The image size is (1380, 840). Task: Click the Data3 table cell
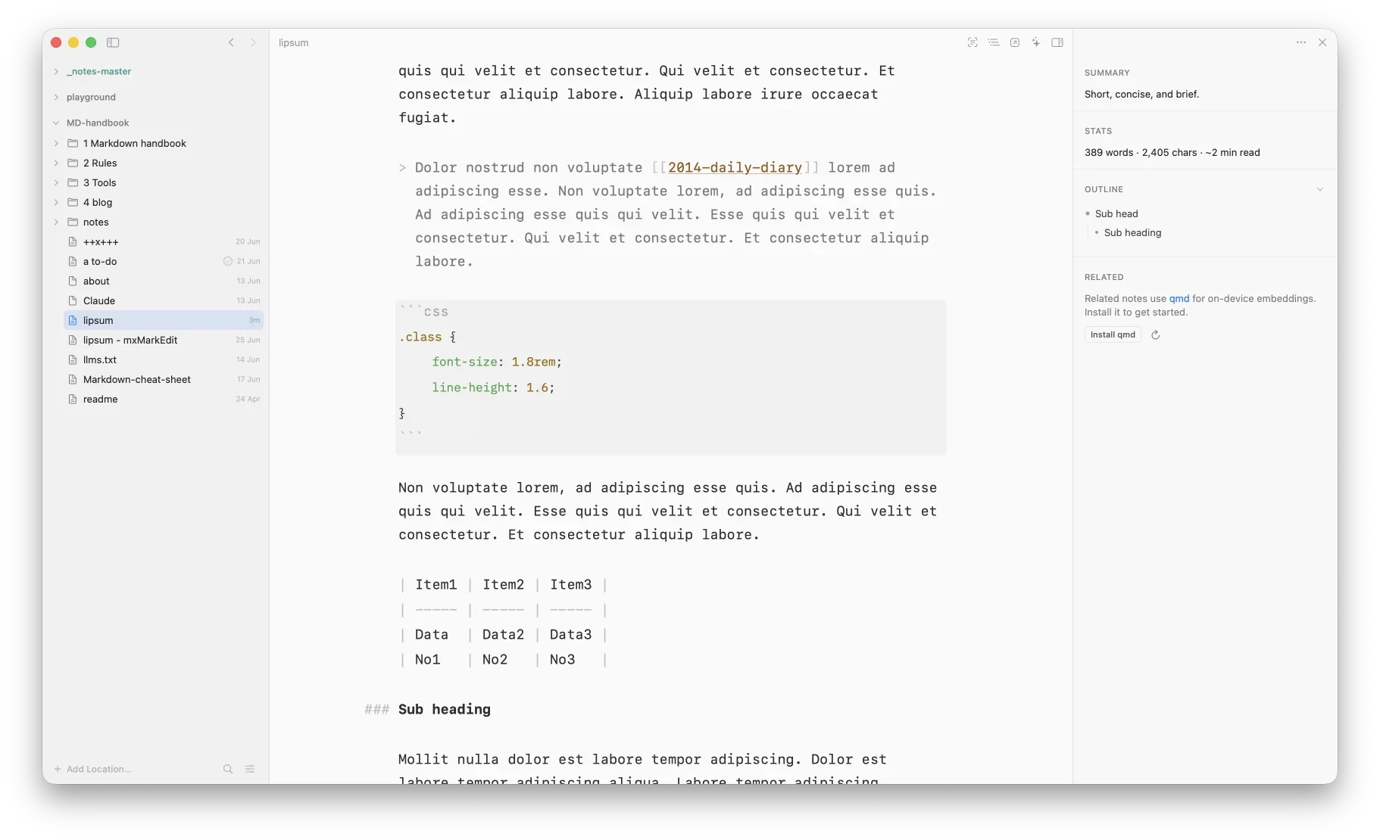pos(570,634)
